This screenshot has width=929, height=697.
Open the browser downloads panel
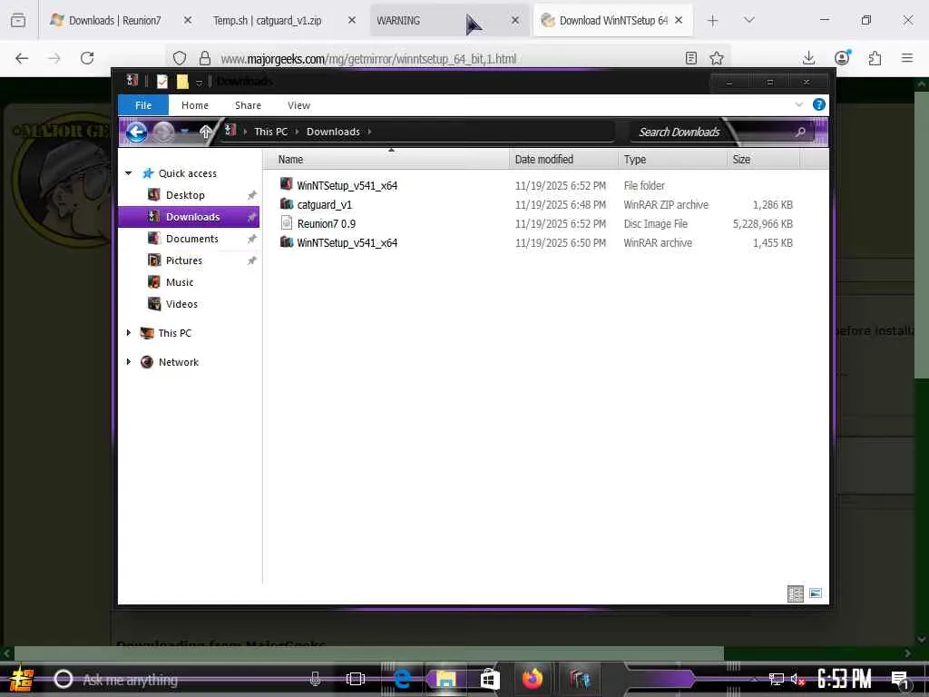click(x=808, y=58)
